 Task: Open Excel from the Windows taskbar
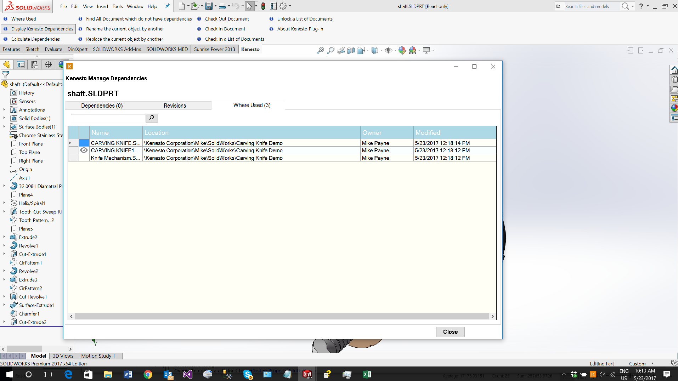[367, 374]
